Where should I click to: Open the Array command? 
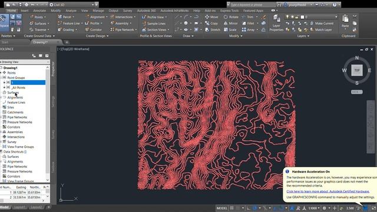tap(248, 30)
